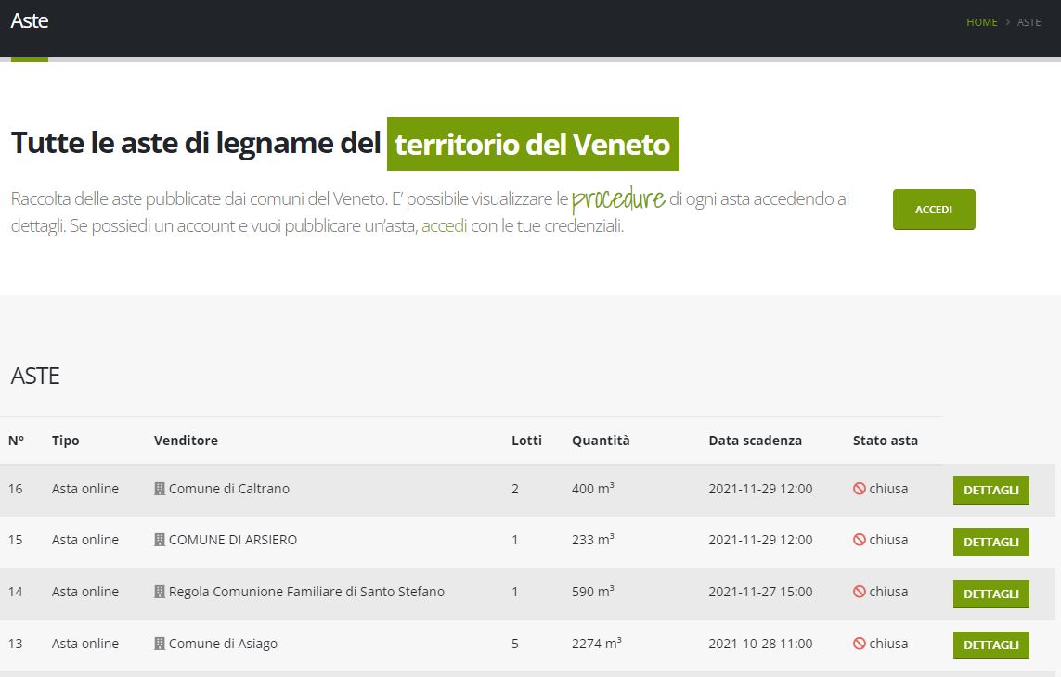Click the red closed icon for auction 15
1061x677 pixels.
point(859,540)
